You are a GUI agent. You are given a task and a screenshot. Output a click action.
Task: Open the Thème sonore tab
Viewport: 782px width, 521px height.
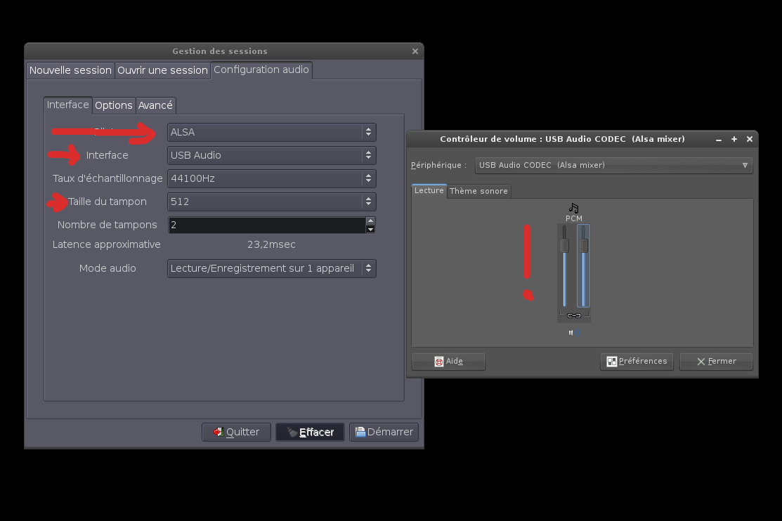coord(478,191)
